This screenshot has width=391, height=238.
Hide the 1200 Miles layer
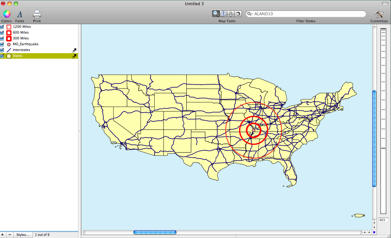tap(2, 27)
